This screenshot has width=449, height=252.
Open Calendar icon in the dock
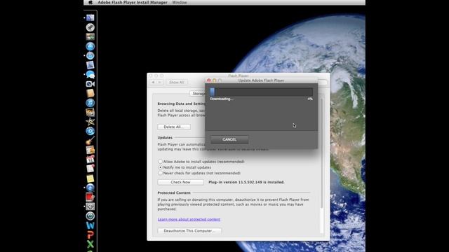(x=91, y=160)
